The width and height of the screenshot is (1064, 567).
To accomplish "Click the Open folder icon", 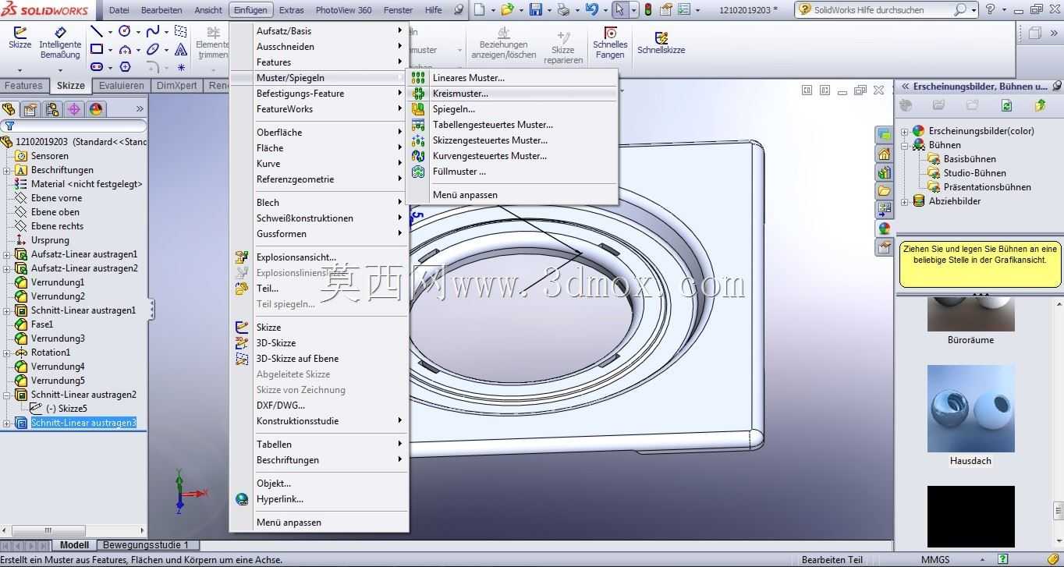I will [x=507, y=10].
